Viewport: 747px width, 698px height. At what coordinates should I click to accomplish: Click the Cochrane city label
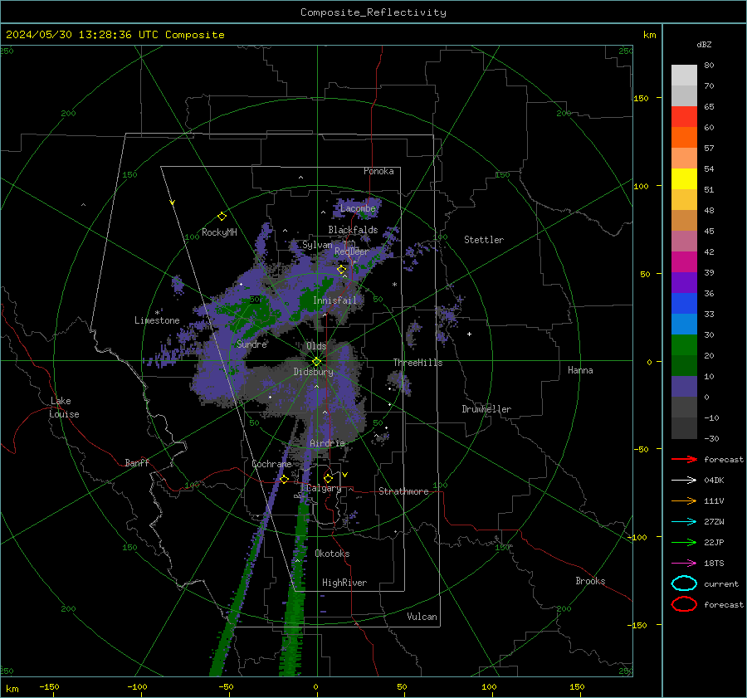(x=271, y=464)
